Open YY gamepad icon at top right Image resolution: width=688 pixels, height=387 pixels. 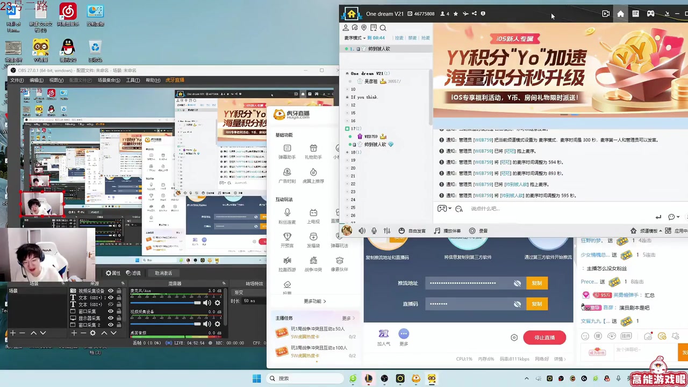650,14
